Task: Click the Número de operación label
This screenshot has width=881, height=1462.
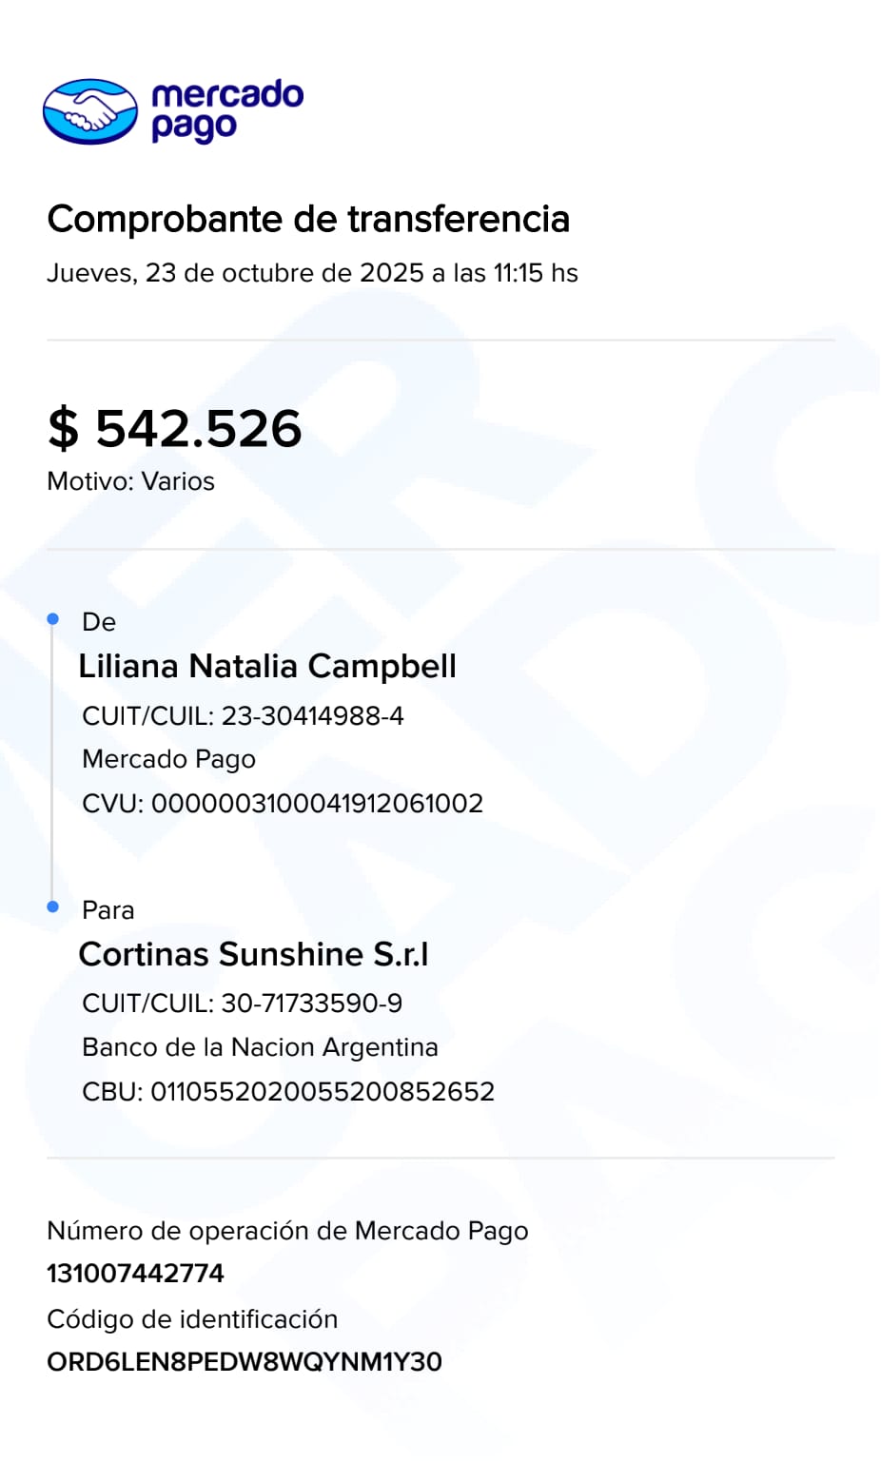Action: click(x=287, y=1231)
